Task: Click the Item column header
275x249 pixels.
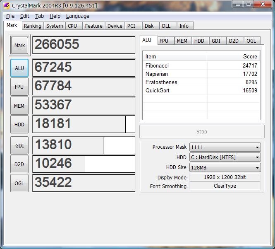Action: click(175, 56)
